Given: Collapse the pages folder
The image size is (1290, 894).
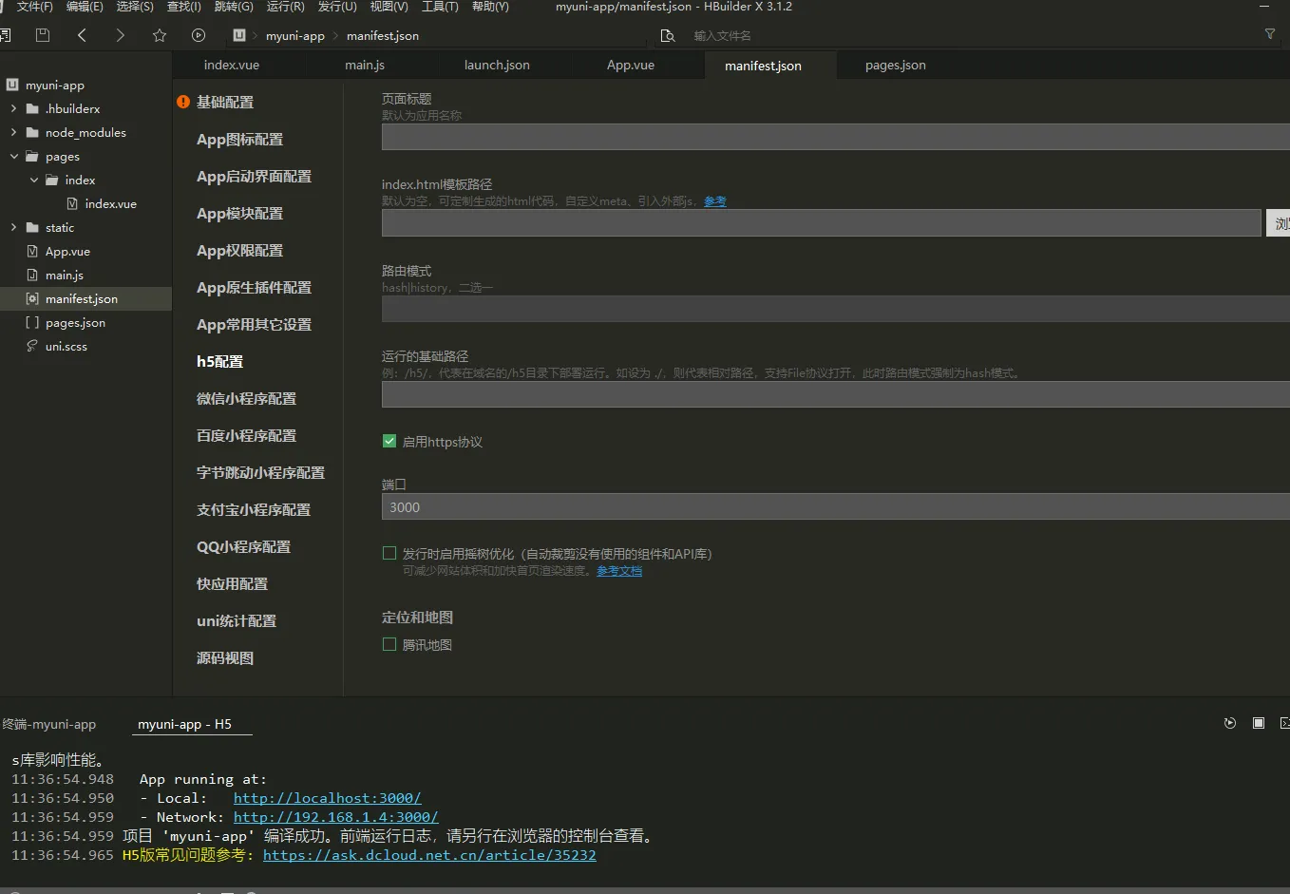Looking at the screenshot, I should click(13, 156).
